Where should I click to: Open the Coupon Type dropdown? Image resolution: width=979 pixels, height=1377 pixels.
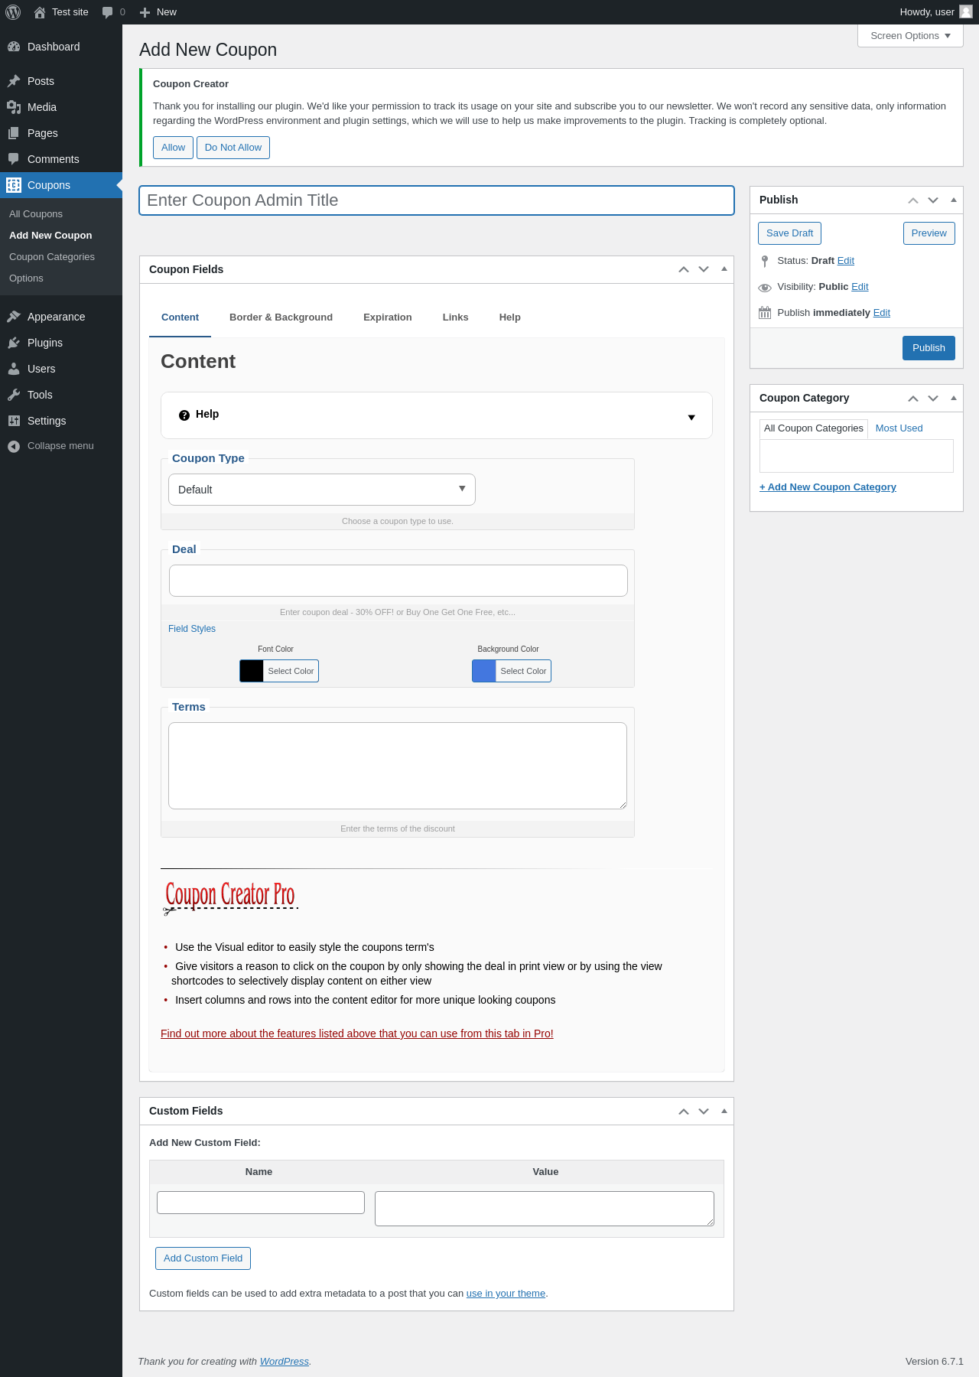tap(322, 490)
